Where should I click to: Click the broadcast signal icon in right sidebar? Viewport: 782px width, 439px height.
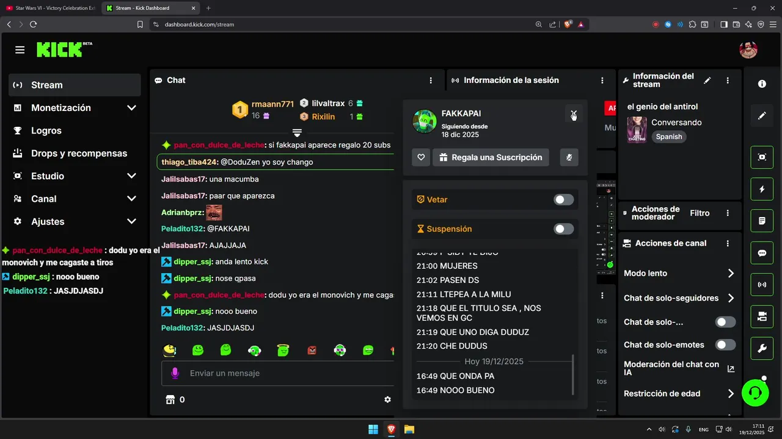(x=762, y=284)
